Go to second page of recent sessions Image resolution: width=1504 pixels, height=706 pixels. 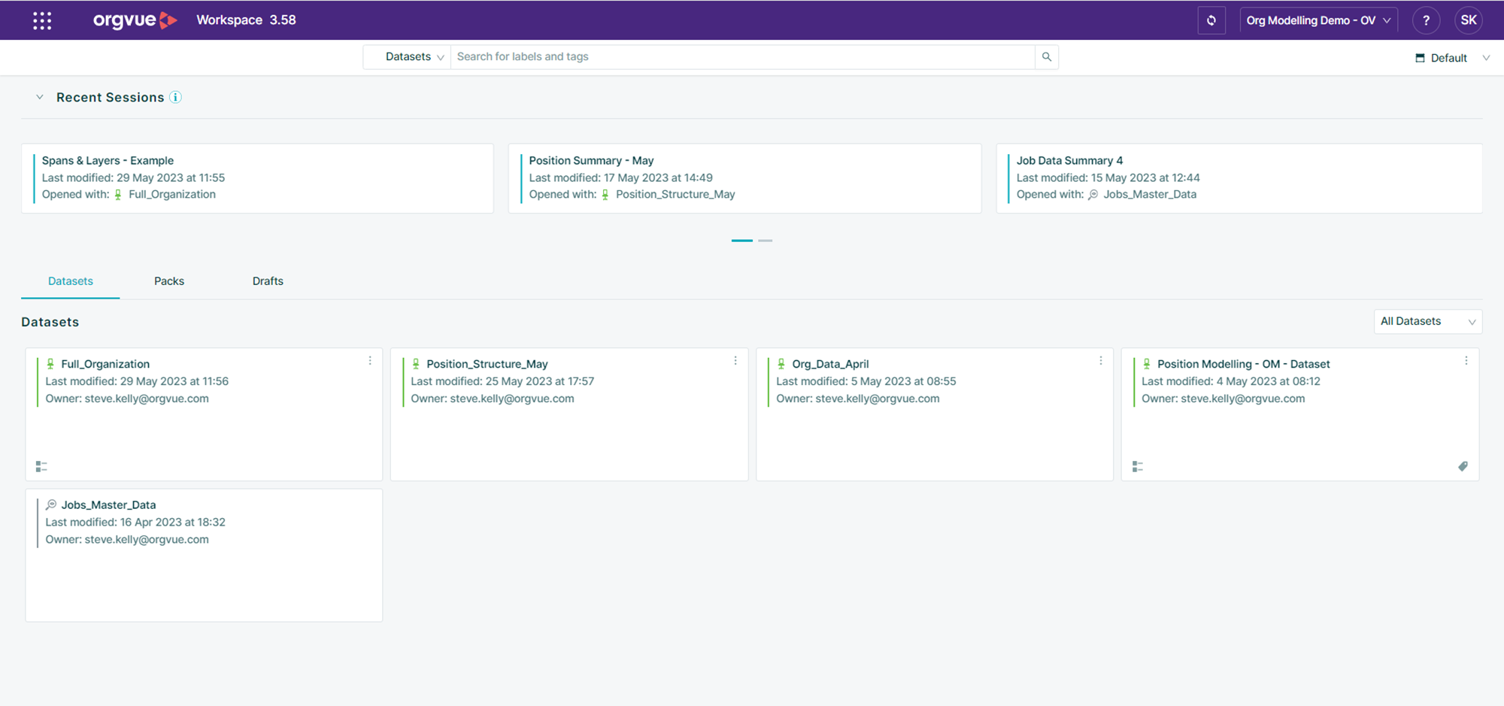point(765,241)
